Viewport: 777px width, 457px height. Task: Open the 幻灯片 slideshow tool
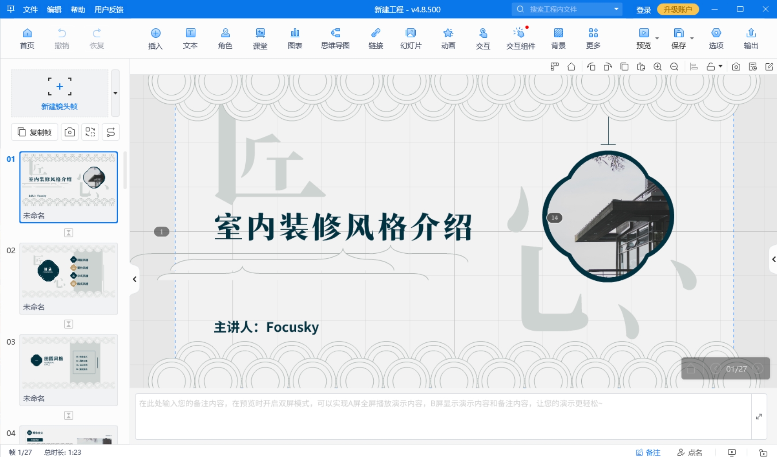411,39
